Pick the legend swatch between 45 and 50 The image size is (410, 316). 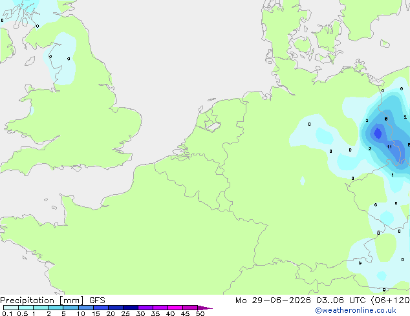[x=190, y=308]
